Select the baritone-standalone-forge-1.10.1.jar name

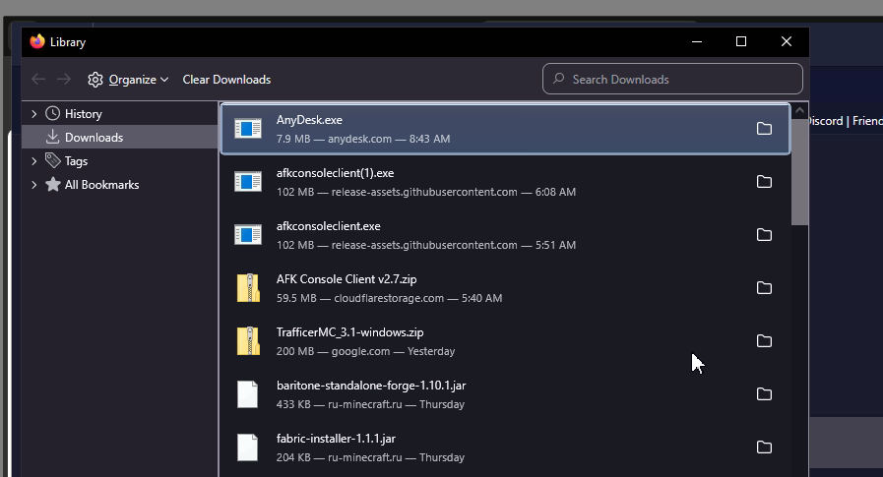(370, 386)
